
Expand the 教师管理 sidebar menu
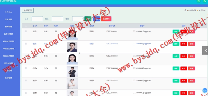pyautogui.click(x=9, y=27)
